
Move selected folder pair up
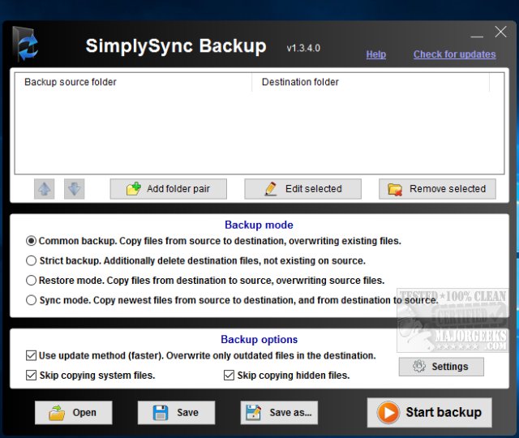click(x=45, y=189)
